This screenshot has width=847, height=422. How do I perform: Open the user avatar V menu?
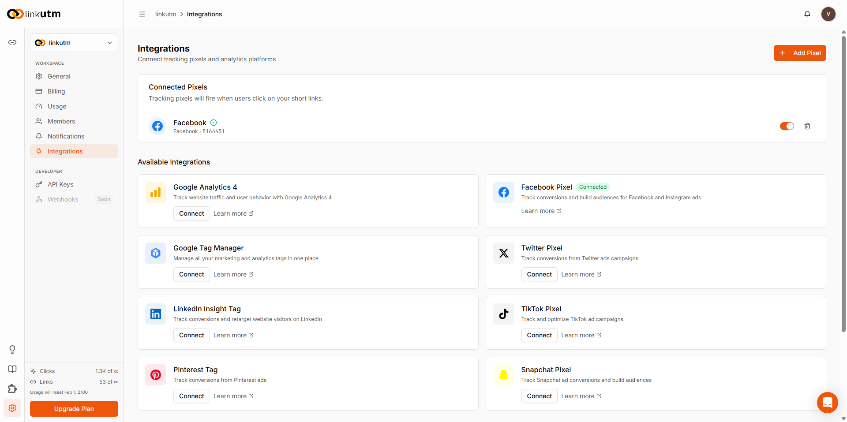click(x=828, y=14)
